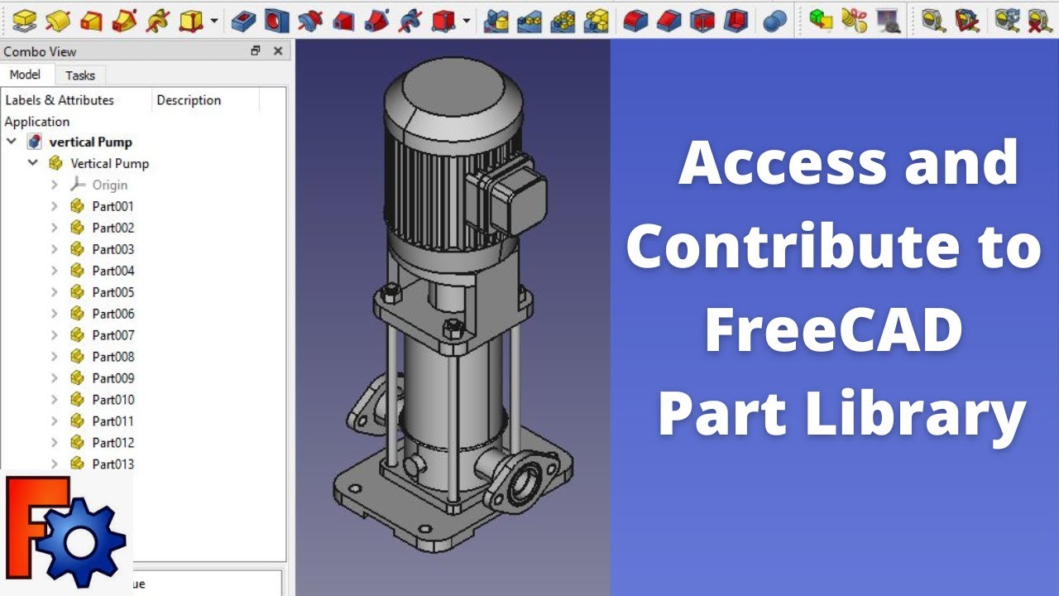The height and width of the screenshot is (596, 1059).
Task: Select the Vertical Pump group label
Action: (109, 163)
